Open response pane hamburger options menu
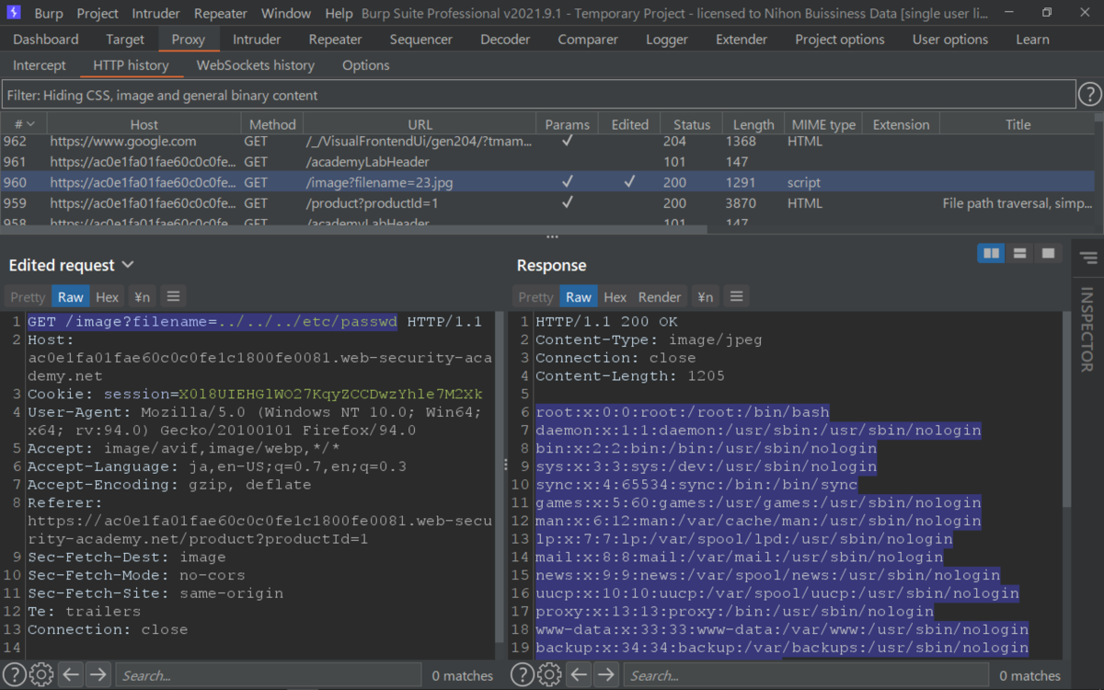Image resolution: width=1104 pixels, height=690 pixels. pyautogui.click(x=735, y=296)
